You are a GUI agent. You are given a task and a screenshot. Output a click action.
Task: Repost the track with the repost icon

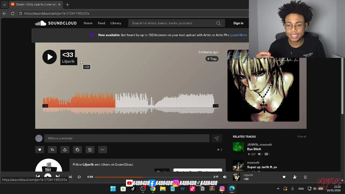(52, 150)
